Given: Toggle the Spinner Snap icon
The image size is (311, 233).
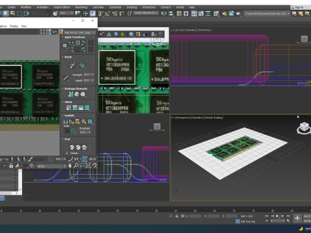Looking at the screenshot, I should [x=122, y=14].
